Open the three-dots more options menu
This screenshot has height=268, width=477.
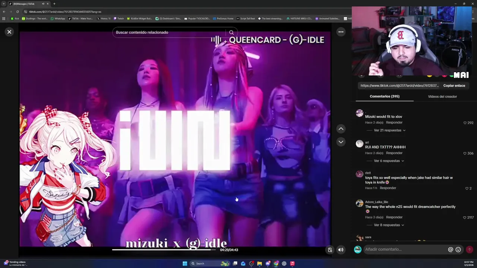pos(341,32)
